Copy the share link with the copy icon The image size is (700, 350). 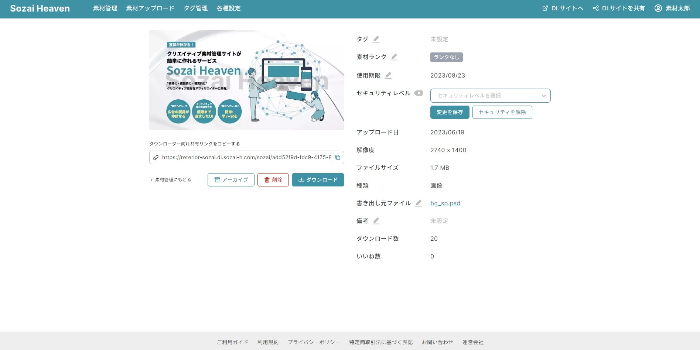pyautogui.click(x=338, y=157)
